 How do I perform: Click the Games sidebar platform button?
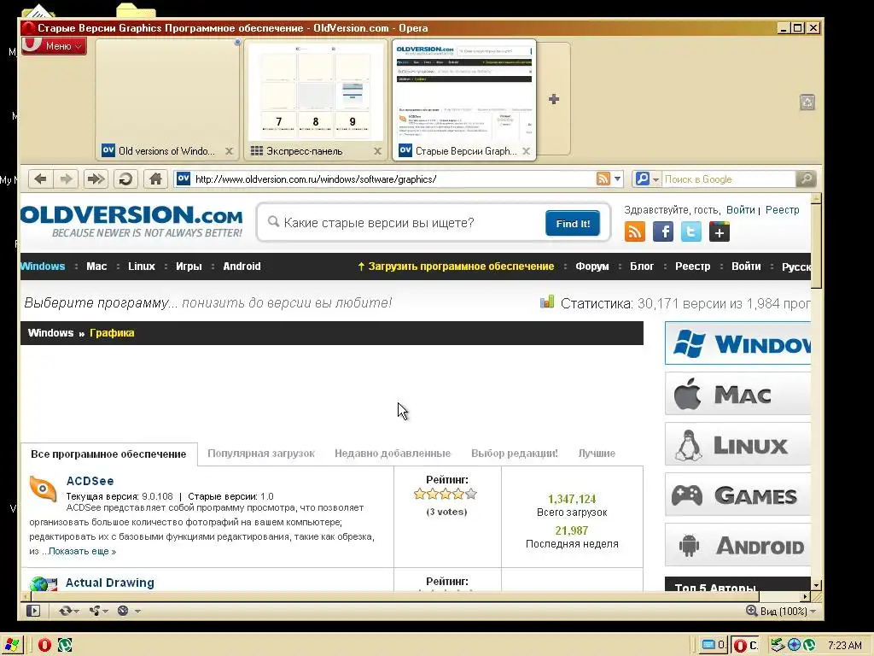(737, 495)
